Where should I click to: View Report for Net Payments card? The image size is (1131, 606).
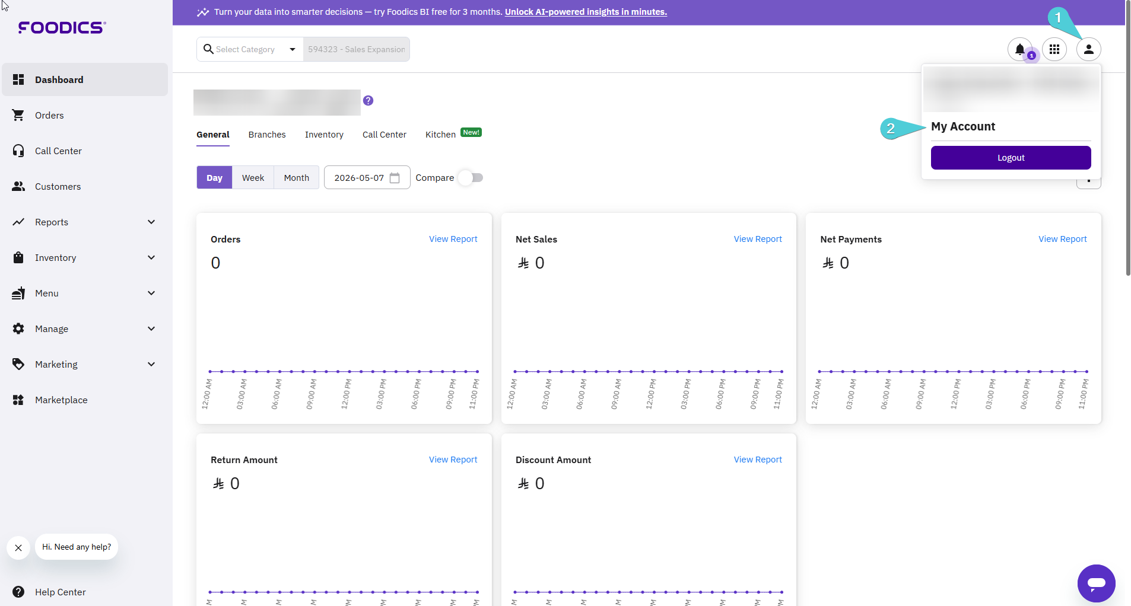[1063, 239]
